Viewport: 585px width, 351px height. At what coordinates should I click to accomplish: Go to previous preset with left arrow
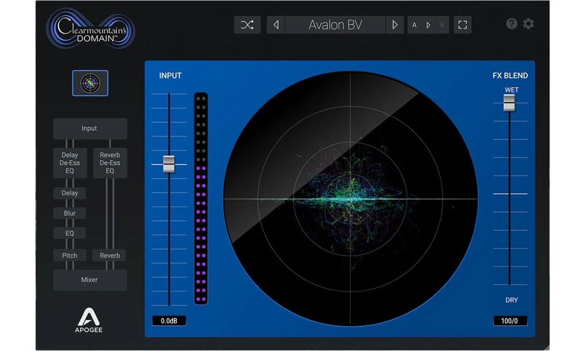[x=276, y=25]
